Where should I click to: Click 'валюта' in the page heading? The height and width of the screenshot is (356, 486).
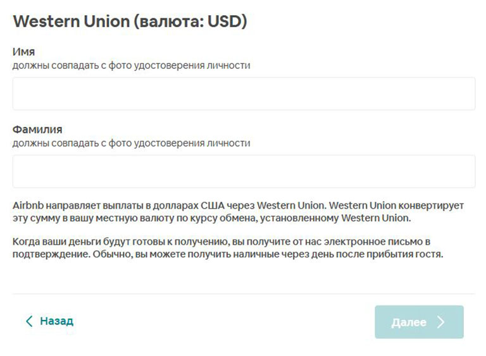tap(165, 21)
